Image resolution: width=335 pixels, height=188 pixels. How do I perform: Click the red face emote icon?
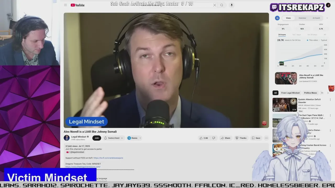(x=331, y=89)
